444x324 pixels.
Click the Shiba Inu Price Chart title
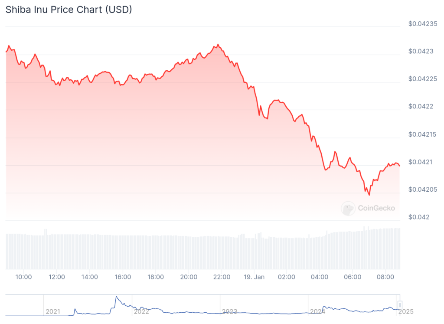tap(69, 10)
